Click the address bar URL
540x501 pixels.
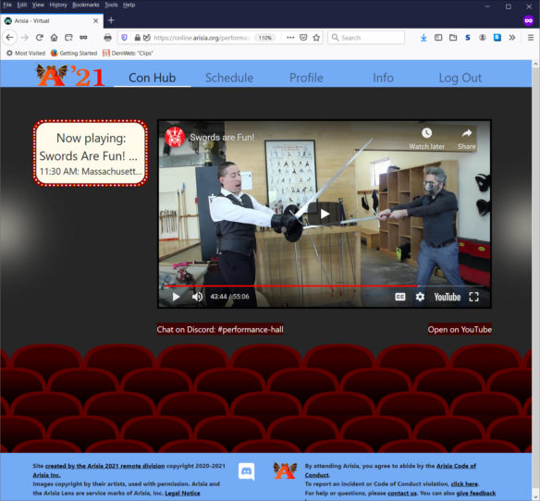(202, 38)
